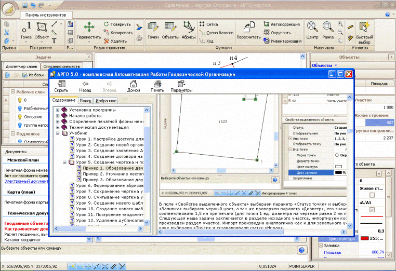Image resolution: width=396 pixels, height=271 pixels.
Task: Toggle visibility bulb of layer 0
Action: coord(20,100)
